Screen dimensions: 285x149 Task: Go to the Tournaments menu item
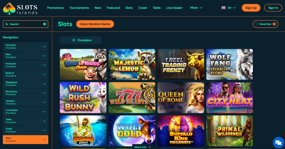click(x=79, y=8)
